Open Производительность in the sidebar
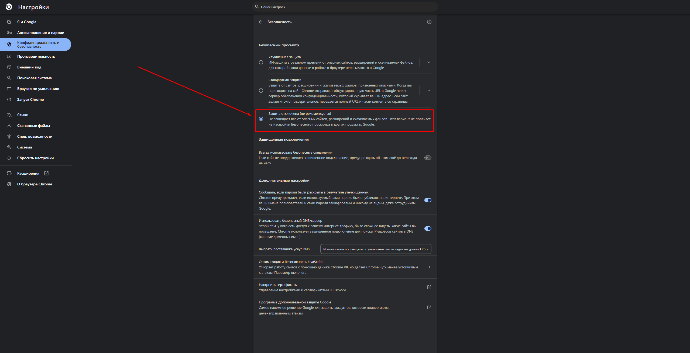The image size is (690, 353). pyautogui.click(x=36, y=56)
